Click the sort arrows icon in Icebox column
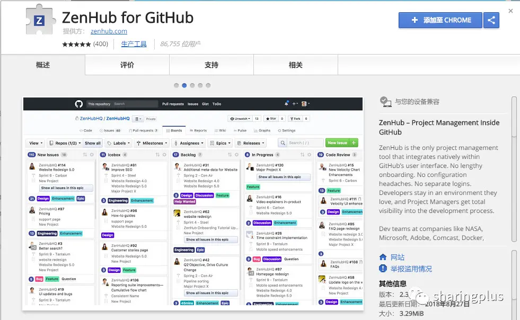This screenshot has height=320, width=520. [157, 155]
